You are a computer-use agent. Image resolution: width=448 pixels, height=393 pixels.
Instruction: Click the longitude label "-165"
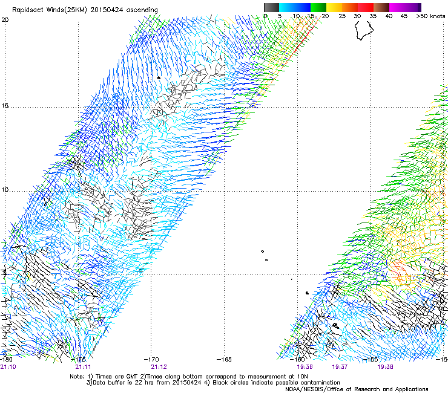coord(224,359)
